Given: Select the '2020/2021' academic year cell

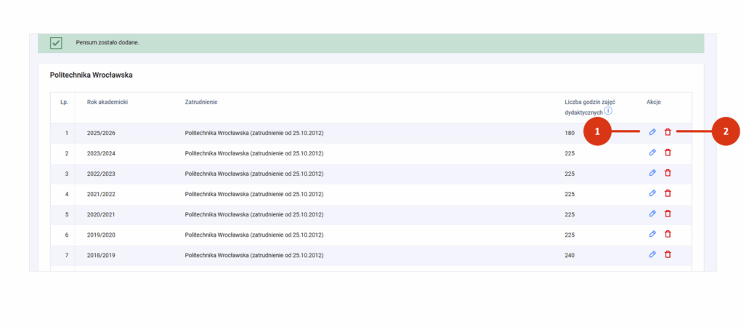Looking at the screenshot, I should click(x=101, y=215).
